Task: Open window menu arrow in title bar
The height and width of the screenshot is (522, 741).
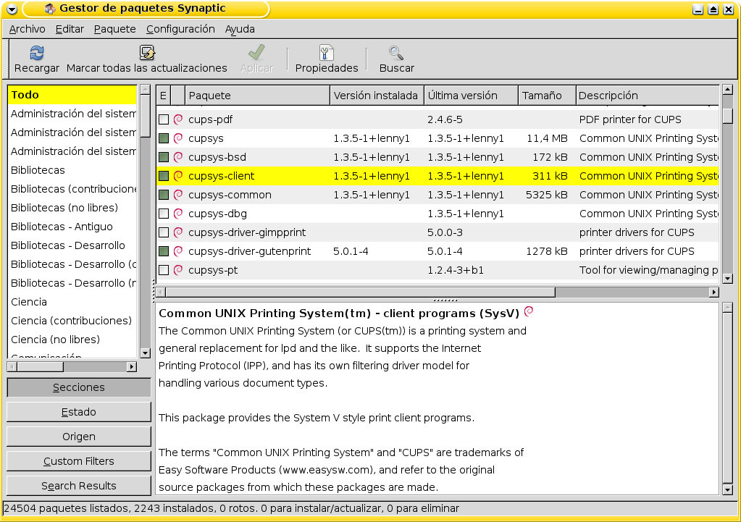Action: tap(12, 9)
